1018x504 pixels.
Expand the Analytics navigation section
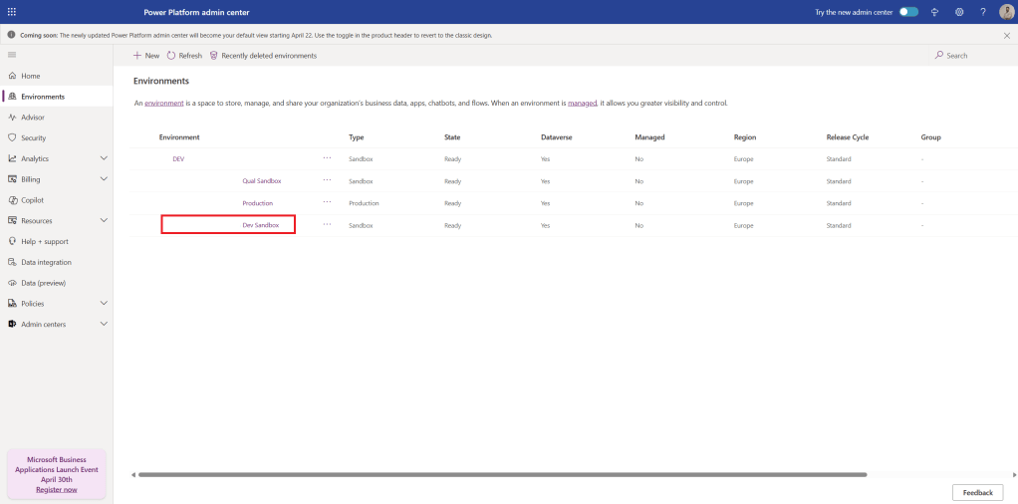click(x=104, y=158)
